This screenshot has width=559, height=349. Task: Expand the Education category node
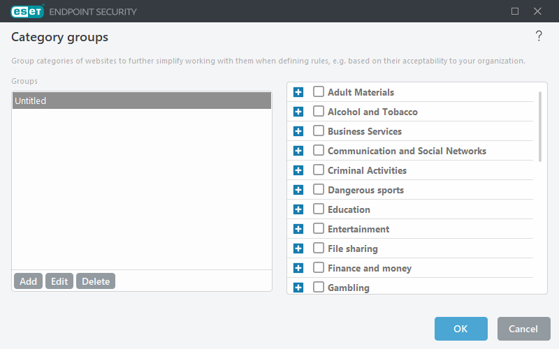point(298,209)
